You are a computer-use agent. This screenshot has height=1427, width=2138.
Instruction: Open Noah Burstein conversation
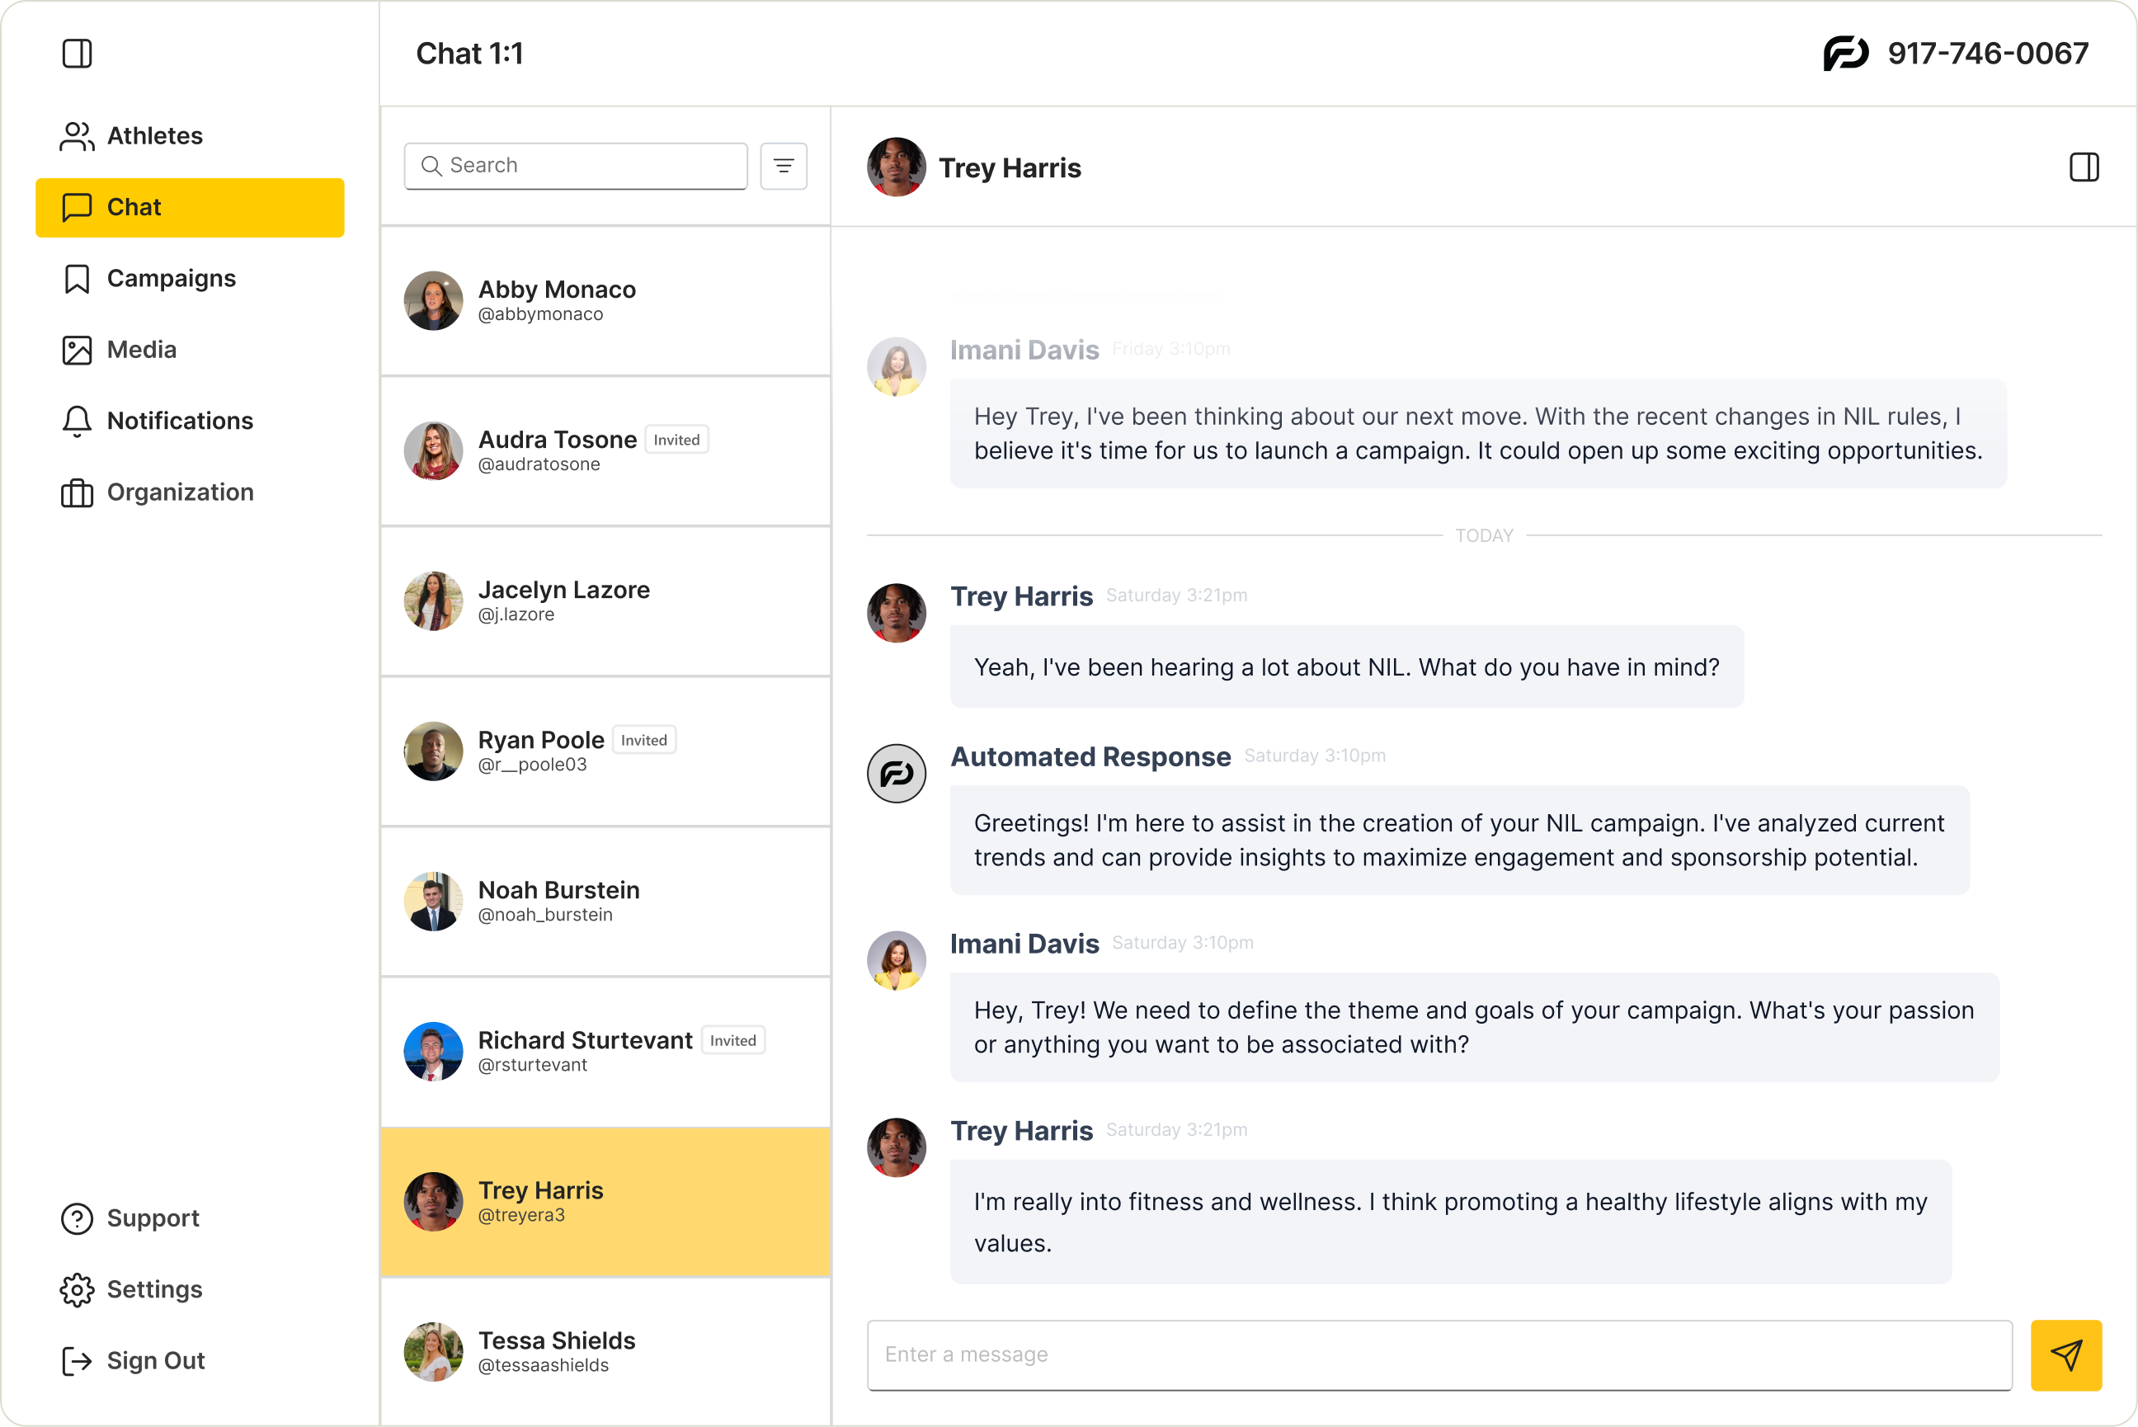coord(606,901)
